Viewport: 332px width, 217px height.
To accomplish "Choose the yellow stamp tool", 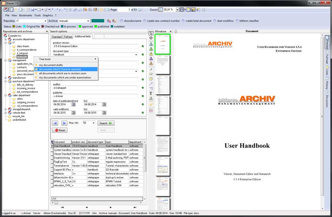I will [151, 54].
